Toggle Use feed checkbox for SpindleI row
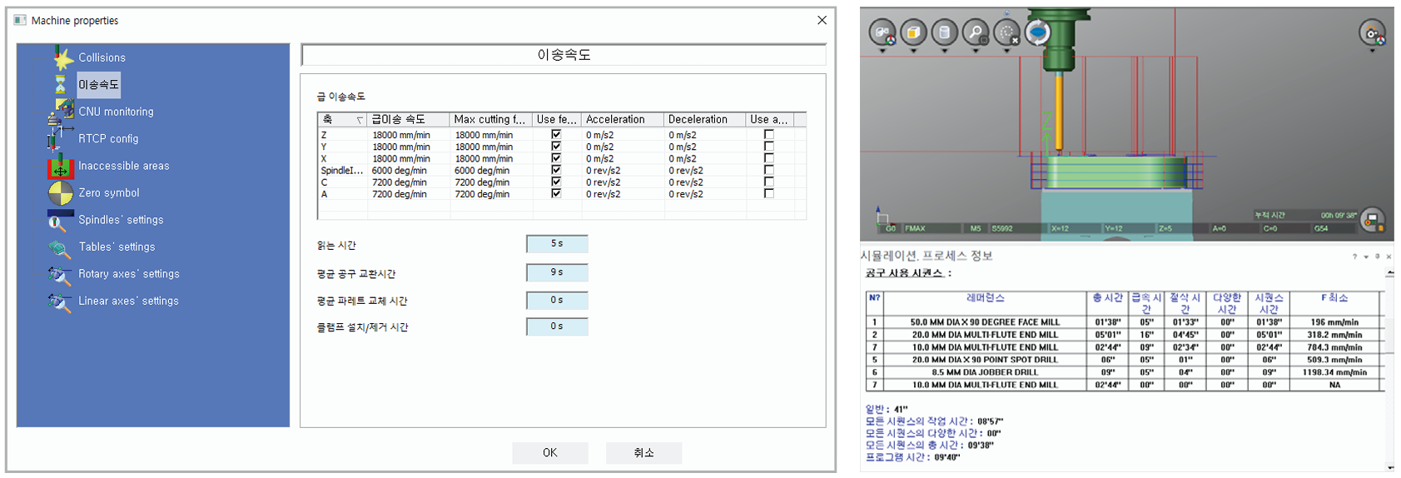The width and height of the screenshot is (1401, 478). [556, 170]
